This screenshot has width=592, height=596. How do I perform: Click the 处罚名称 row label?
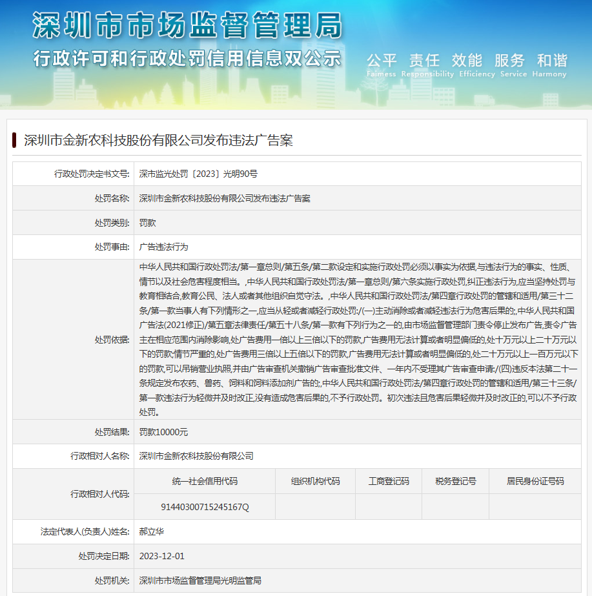pos(112,198)
